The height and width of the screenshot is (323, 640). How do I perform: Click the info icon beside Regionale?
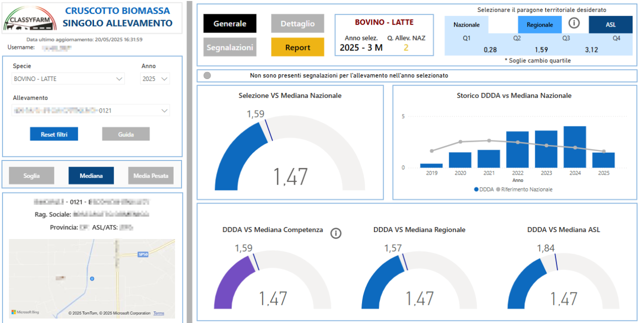[574, 23]
